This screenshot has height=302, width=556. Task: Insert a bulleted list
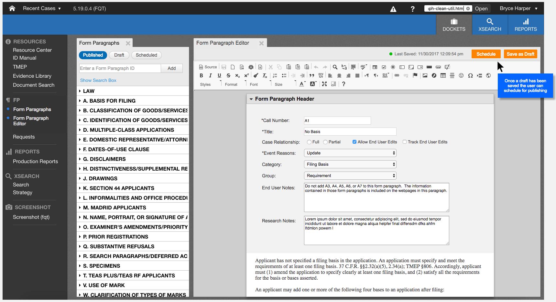pyautogui.click(x=284, y=75)
